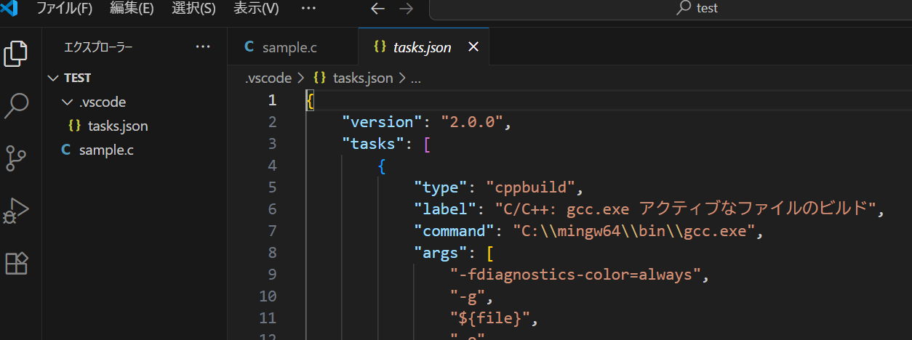
Task: Click the "-fdiagnostics-color=always" argument
Action: (575, 275)
